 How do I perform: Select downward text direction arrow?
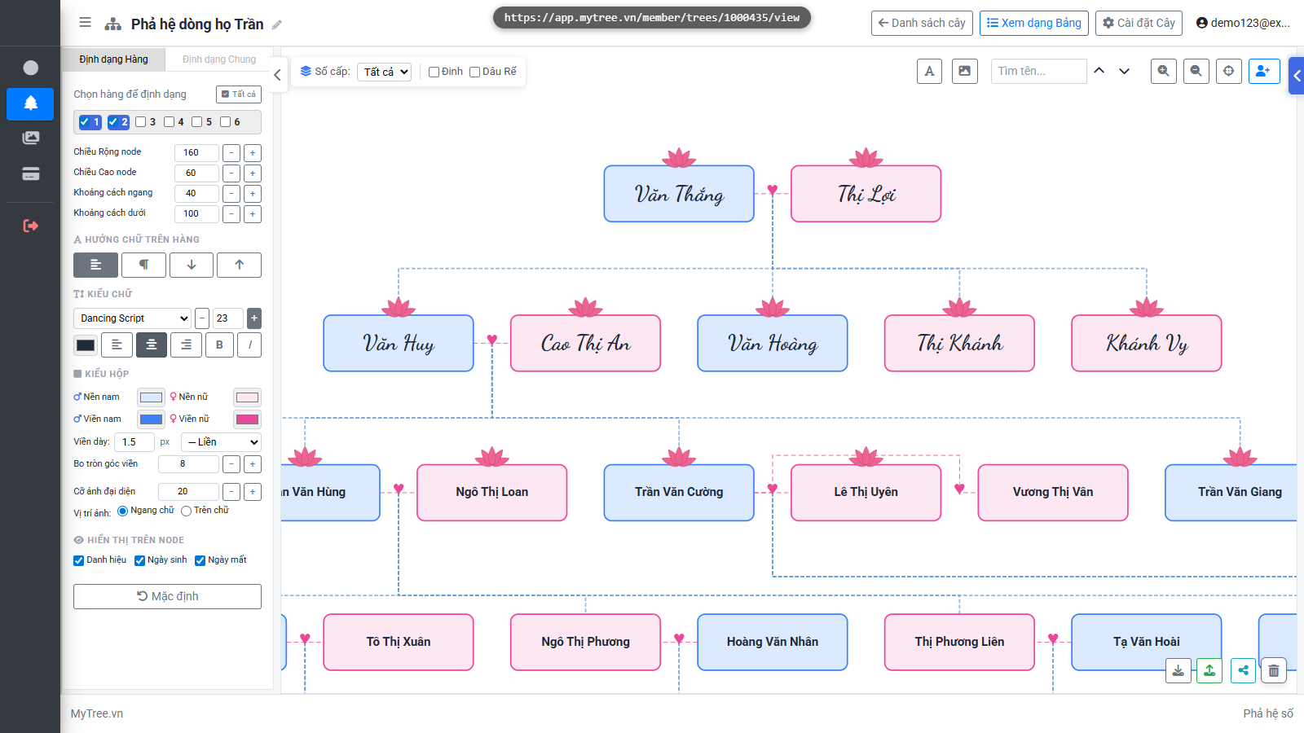point(192,265)
